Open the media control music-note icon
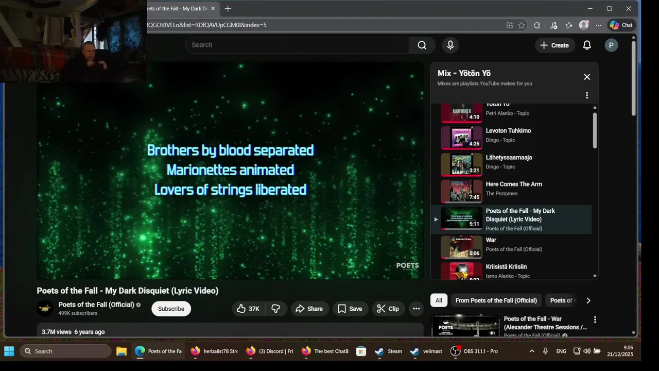The height and width of the screenshot is (371, 659). 553,25
